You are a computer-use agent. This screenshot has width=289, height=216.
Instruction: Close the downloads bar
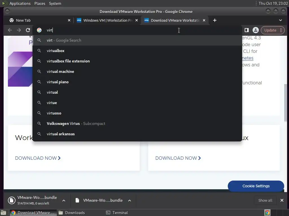282,200
